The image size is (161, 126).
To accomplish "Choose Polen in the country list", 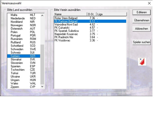I will click(24, 32).
